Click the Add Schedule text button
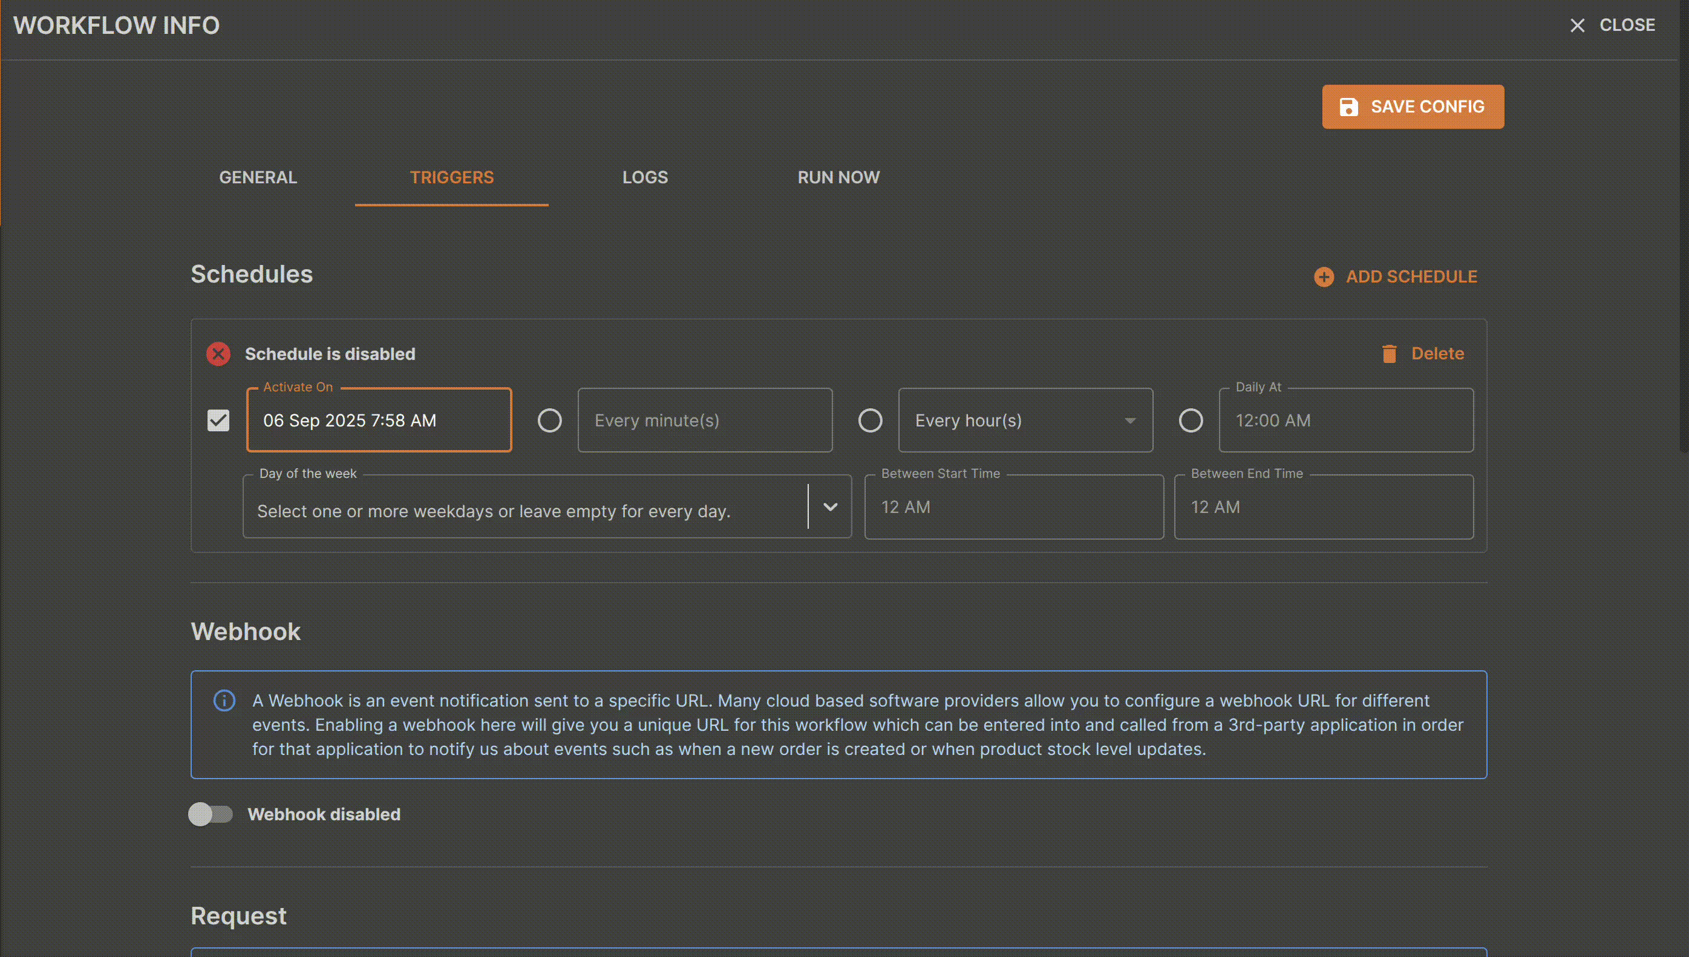The height and width of the screenshot is (957, 1689). click(x=1411, y=276)
